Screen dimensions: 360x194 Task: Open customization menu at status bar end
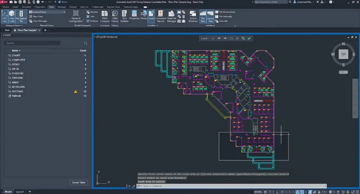tap(358, 192)
